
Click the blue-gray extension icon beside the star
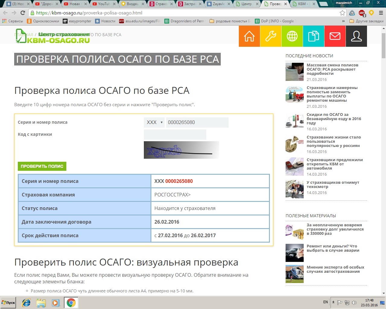pos(352,13)
